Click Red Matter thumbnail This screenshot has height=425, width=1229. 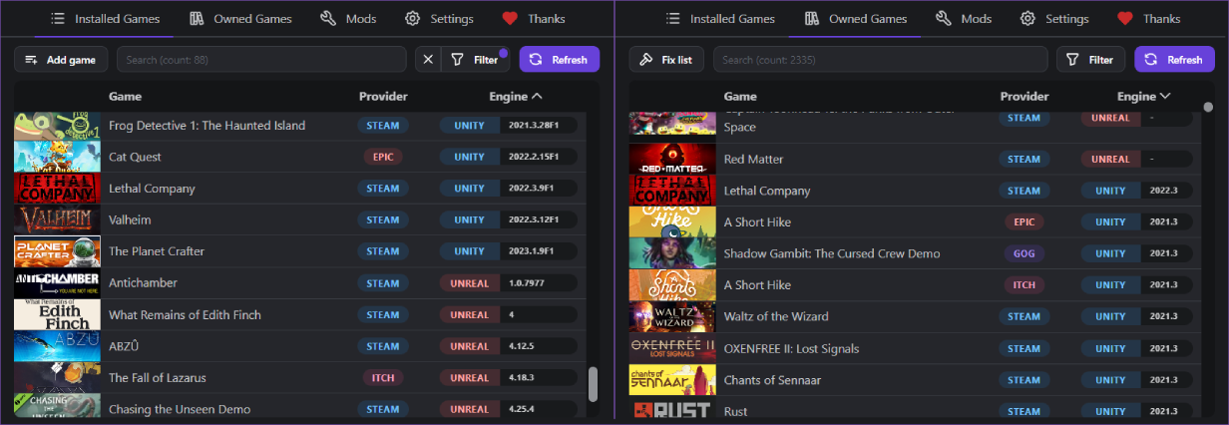672,159
